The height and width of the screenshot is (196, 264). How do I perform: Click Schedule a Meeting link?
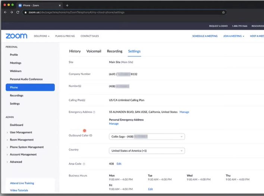[205, 36]
